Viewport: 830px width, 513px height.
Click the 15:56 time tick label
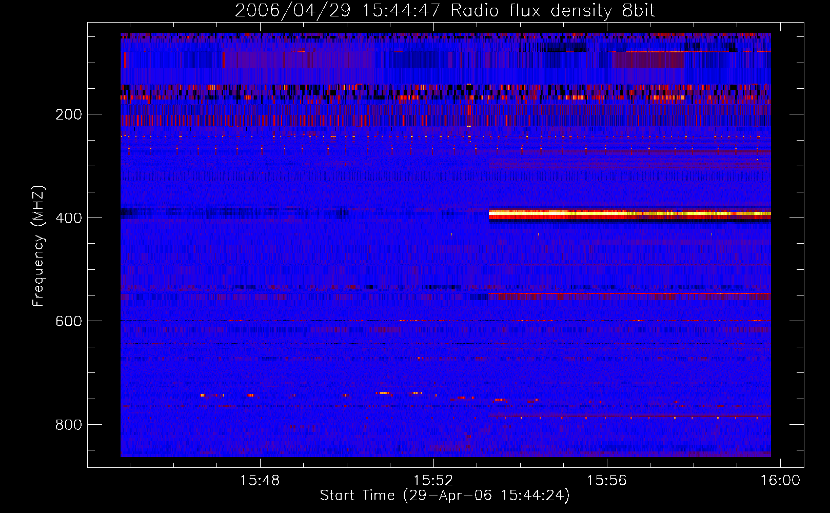point(607,481)
